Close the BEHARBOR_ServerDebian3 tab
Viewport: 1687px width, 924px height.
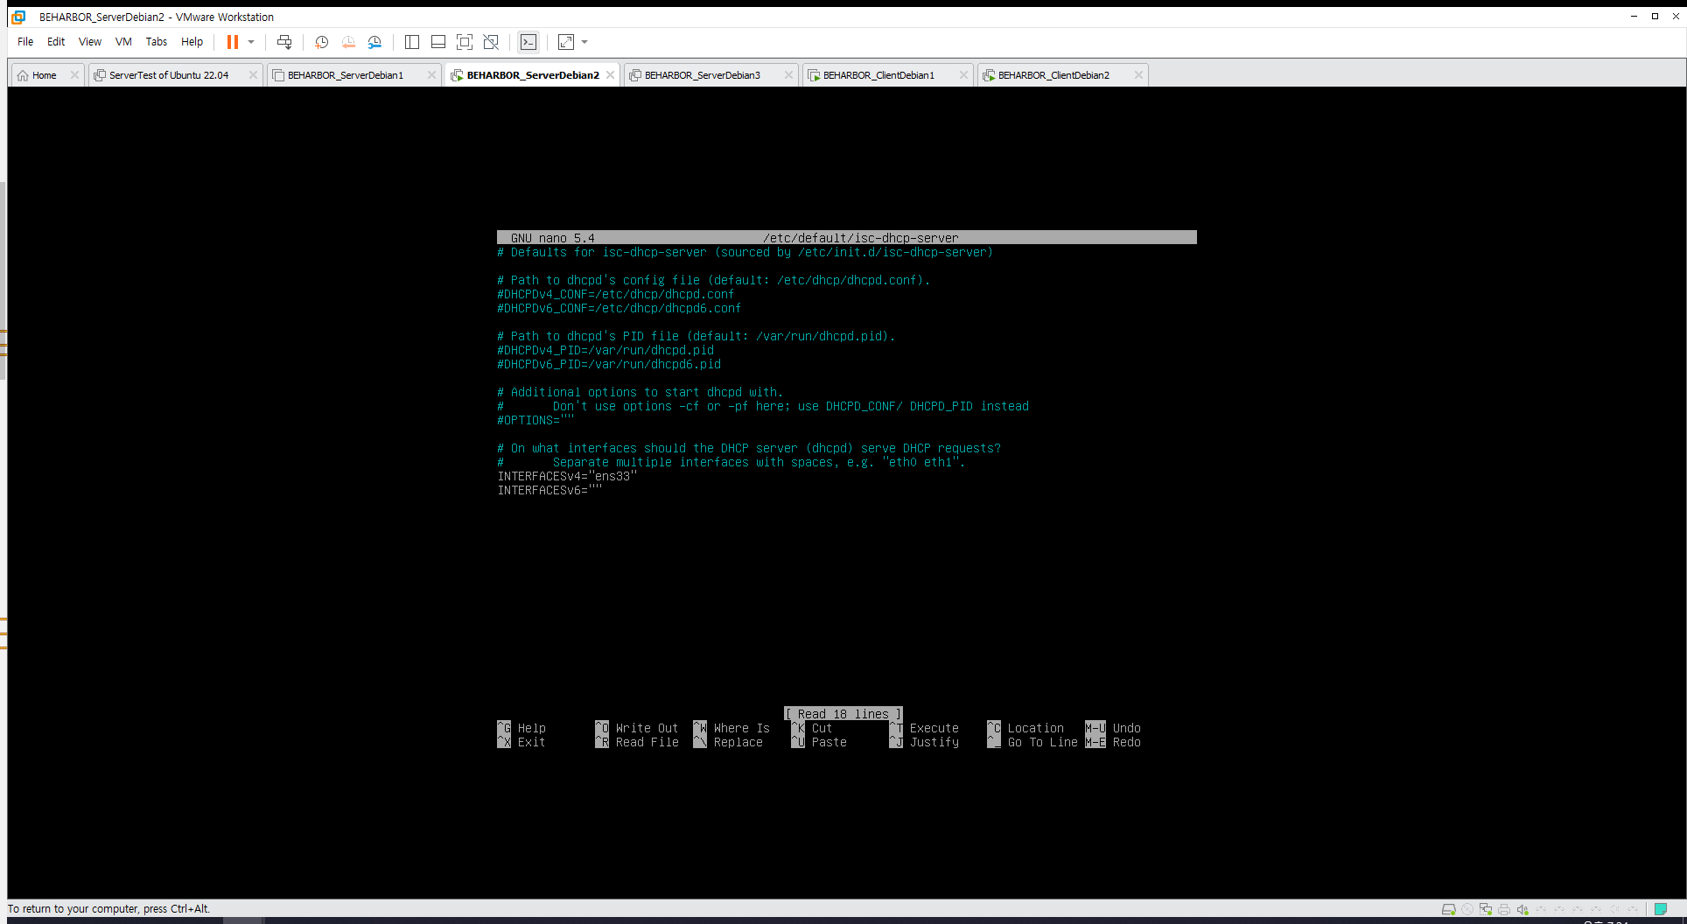click(x=788, y=75)
